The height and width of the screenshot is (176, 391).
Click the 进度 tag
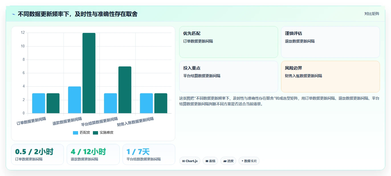point(228,161)
